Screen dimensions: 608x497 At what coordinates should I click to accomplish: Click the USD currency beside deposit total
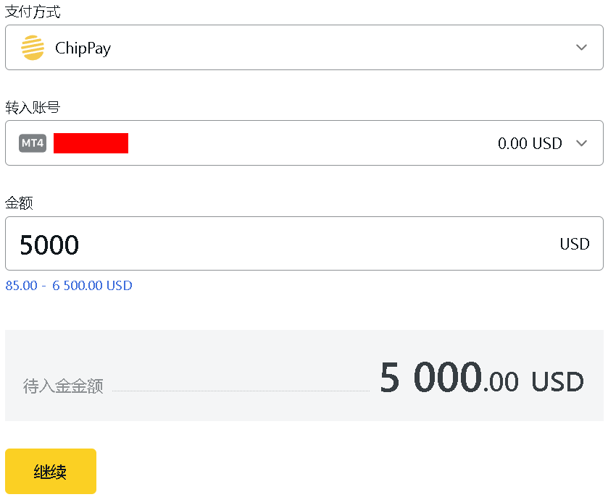(x=557, y=381)
